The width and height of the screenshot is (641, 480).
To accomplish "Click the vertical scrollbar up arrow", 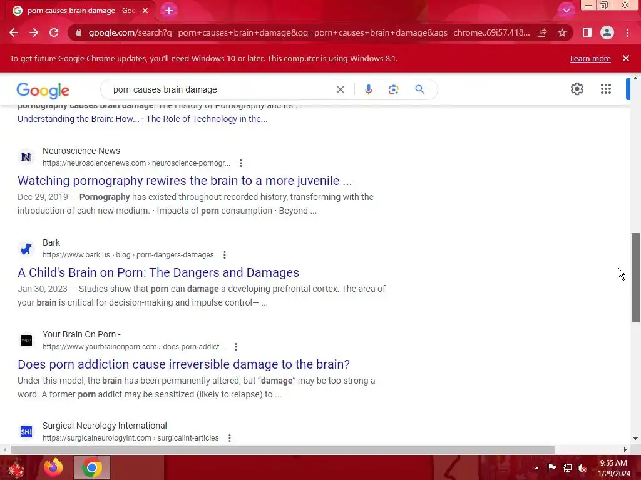I will click(635, 78).
